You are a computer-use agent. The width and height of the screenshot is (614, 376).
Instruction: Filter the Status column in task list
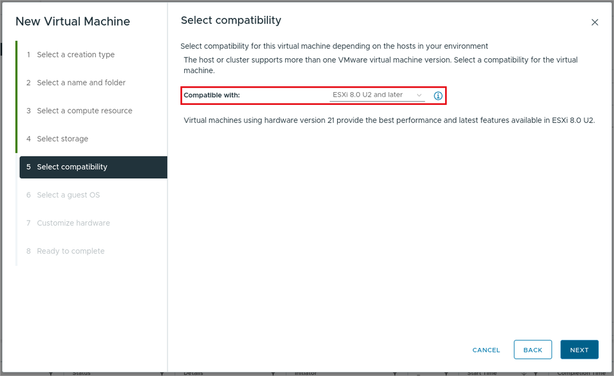[162, 373]
